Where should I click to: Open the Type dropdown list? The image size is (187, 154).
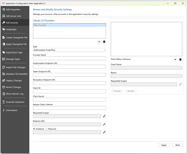[x=69, y=50]
